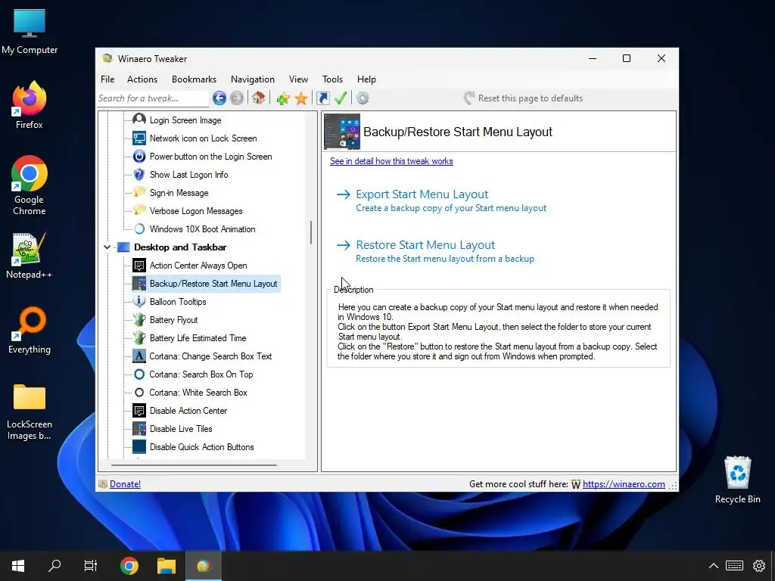
Task: Open the https://winaero.com link
Action: tap(624, 484)
